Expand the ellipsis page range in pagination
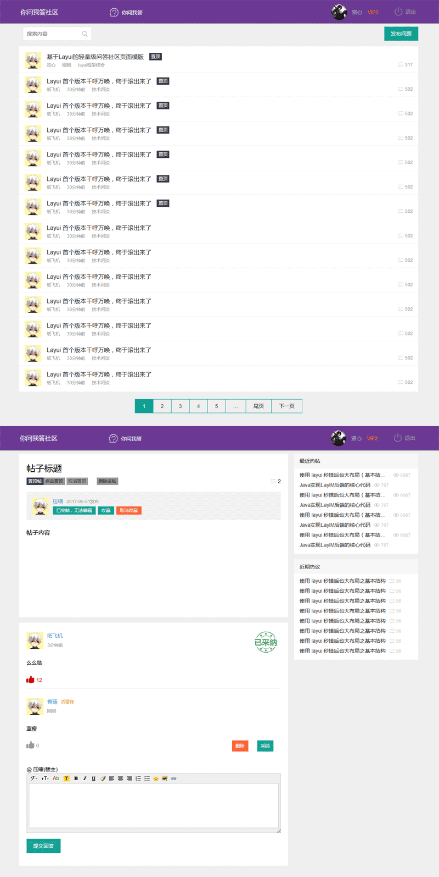 pyautogui.click(x=235, y=406)
